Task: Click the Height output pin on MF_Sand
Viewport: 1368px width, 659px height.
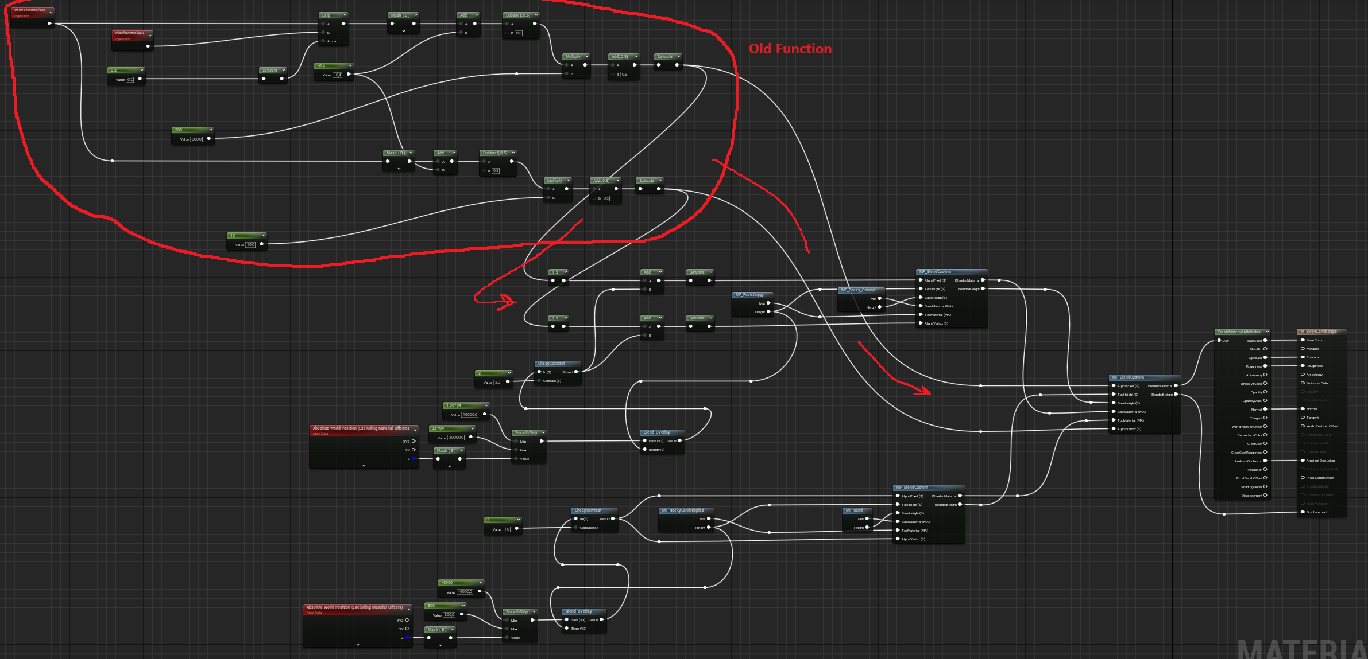Action: click(867, 528)
